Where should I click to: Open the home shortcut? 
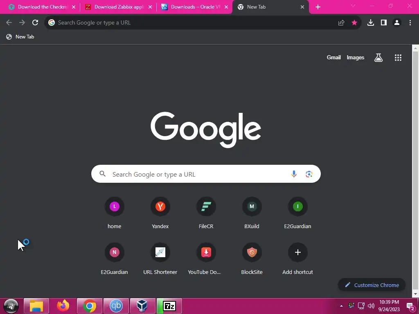[x=115, y=213]
